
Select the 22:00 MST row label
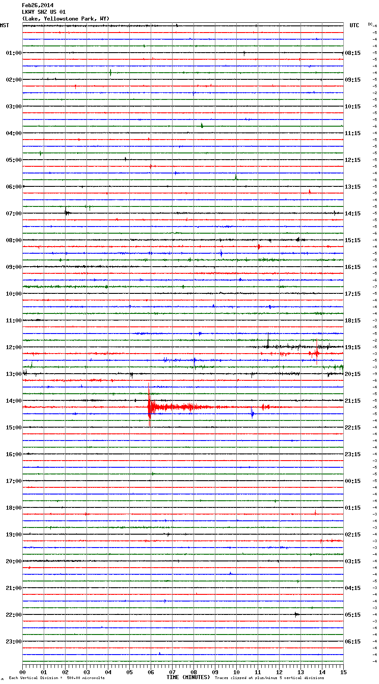point(14,615)
